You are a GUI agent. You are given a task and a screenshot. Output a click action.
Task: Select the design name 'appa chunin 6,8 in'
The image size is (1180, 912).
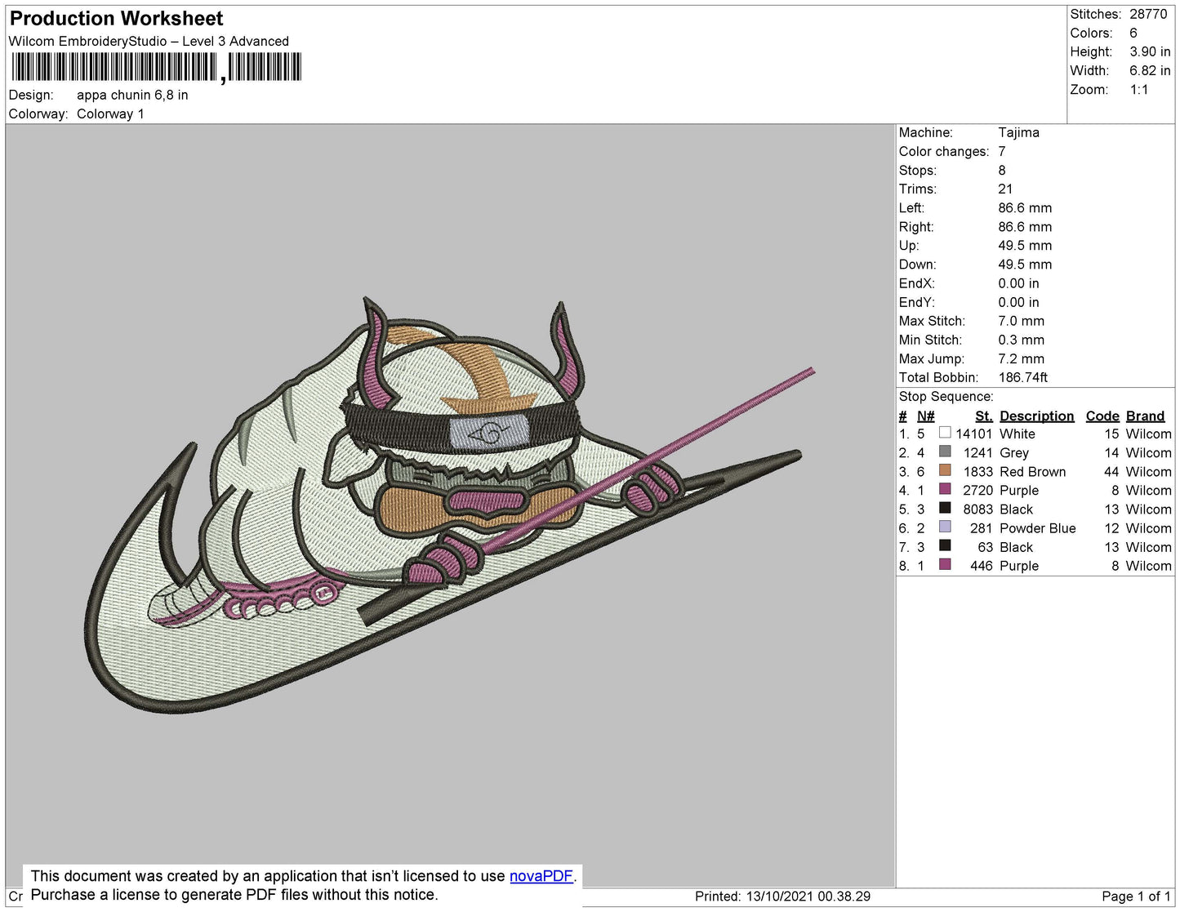[x=132, y=95]
